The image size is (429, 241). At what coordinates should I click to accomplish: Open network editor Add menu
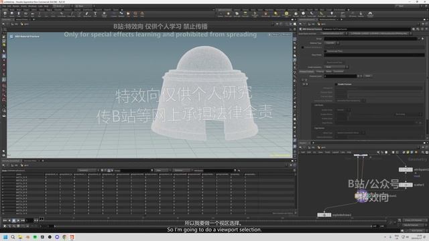point(303,152)
